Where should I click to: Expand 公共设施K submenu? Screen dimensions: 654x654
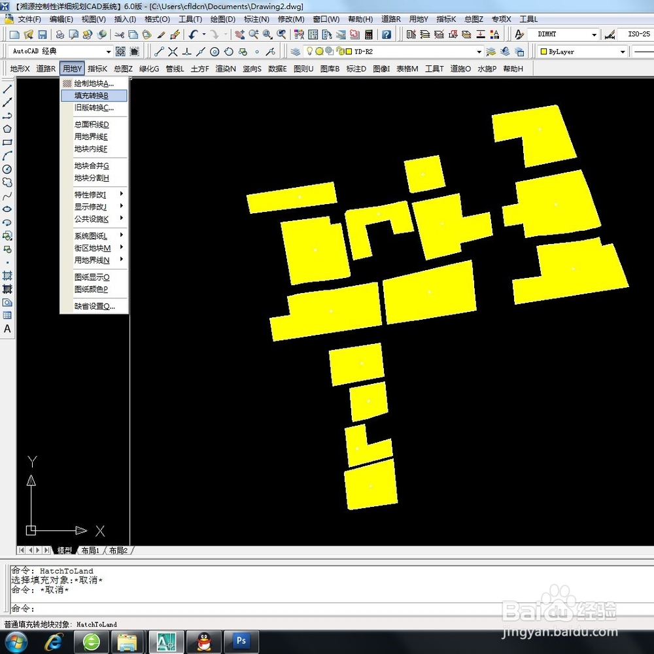[94, 218]
